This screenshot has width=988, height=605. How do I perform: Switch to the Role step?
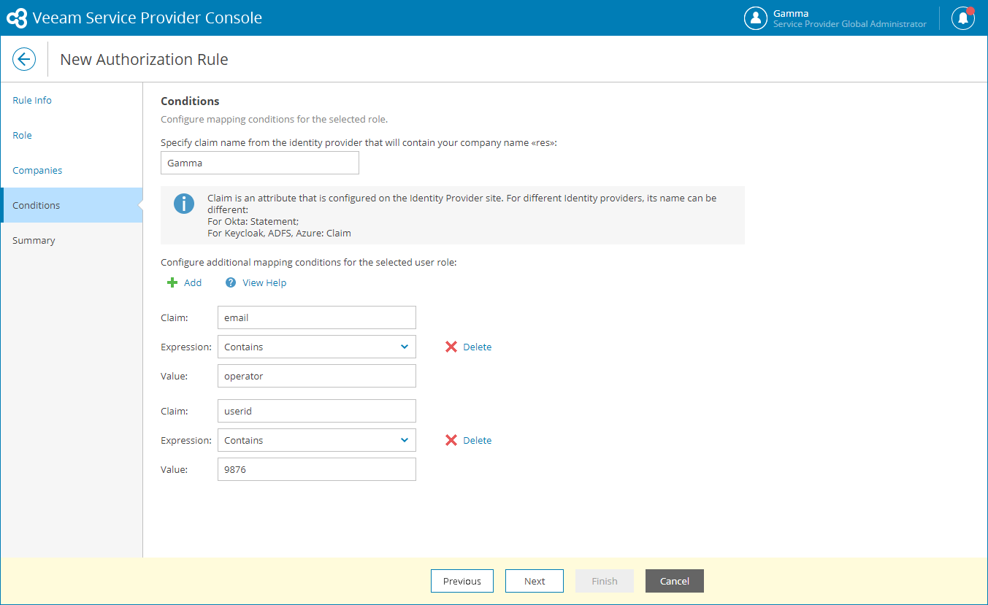22,135
